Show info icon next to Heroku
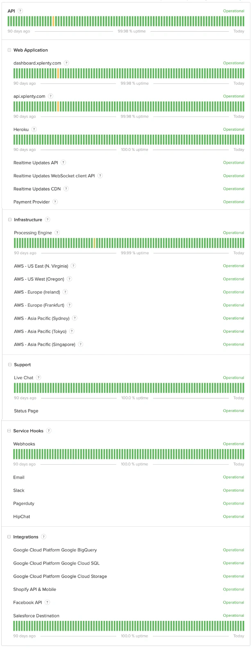 [34, 129]
